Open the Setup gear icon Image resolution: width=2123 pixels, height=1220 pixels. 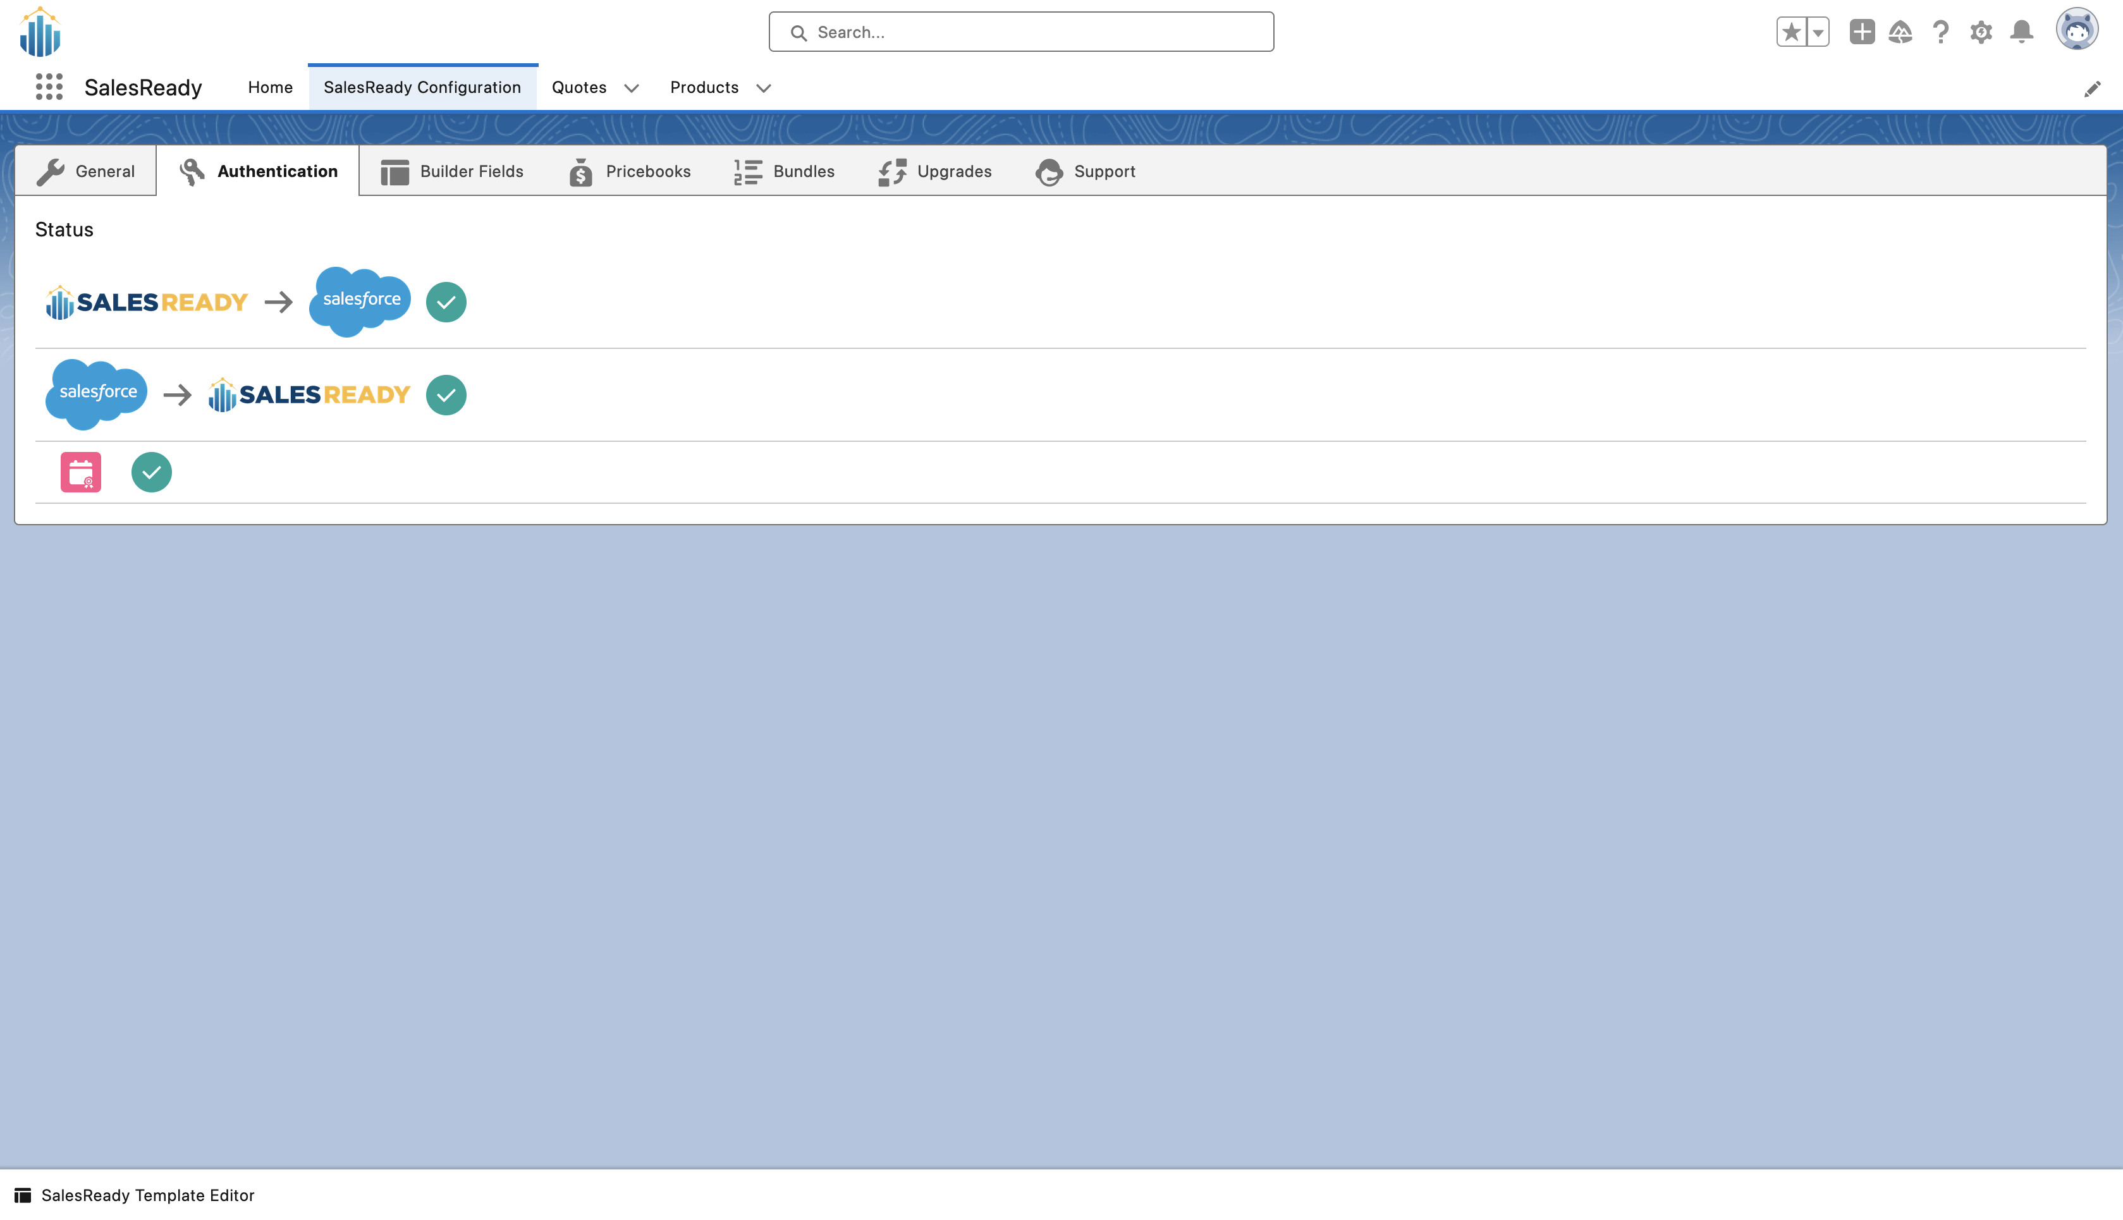tap(1981, 32)
